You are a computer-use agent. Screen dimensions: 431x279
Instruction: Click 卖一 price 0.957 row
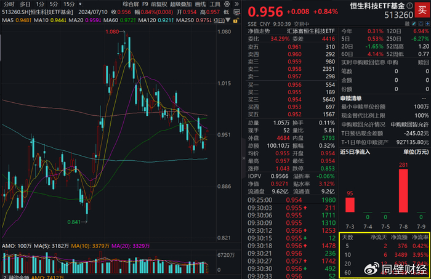[291, 76]
